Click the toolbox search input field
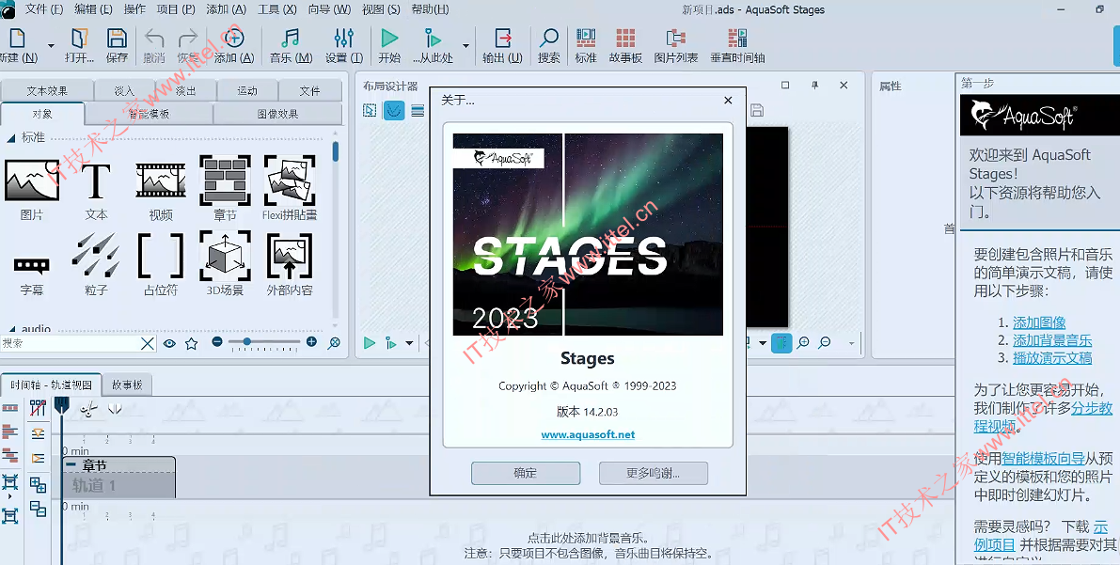 click(70, 343)
